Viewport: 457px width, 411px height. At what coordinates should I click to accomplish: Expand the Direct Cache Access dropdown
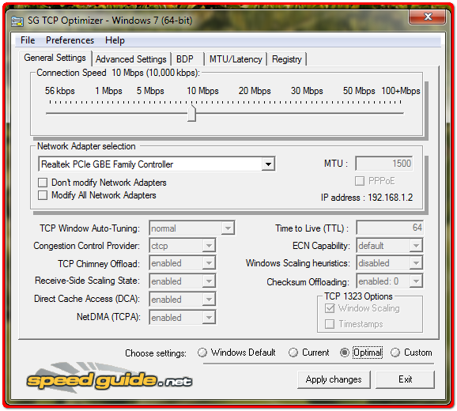[x=209, y=300]
